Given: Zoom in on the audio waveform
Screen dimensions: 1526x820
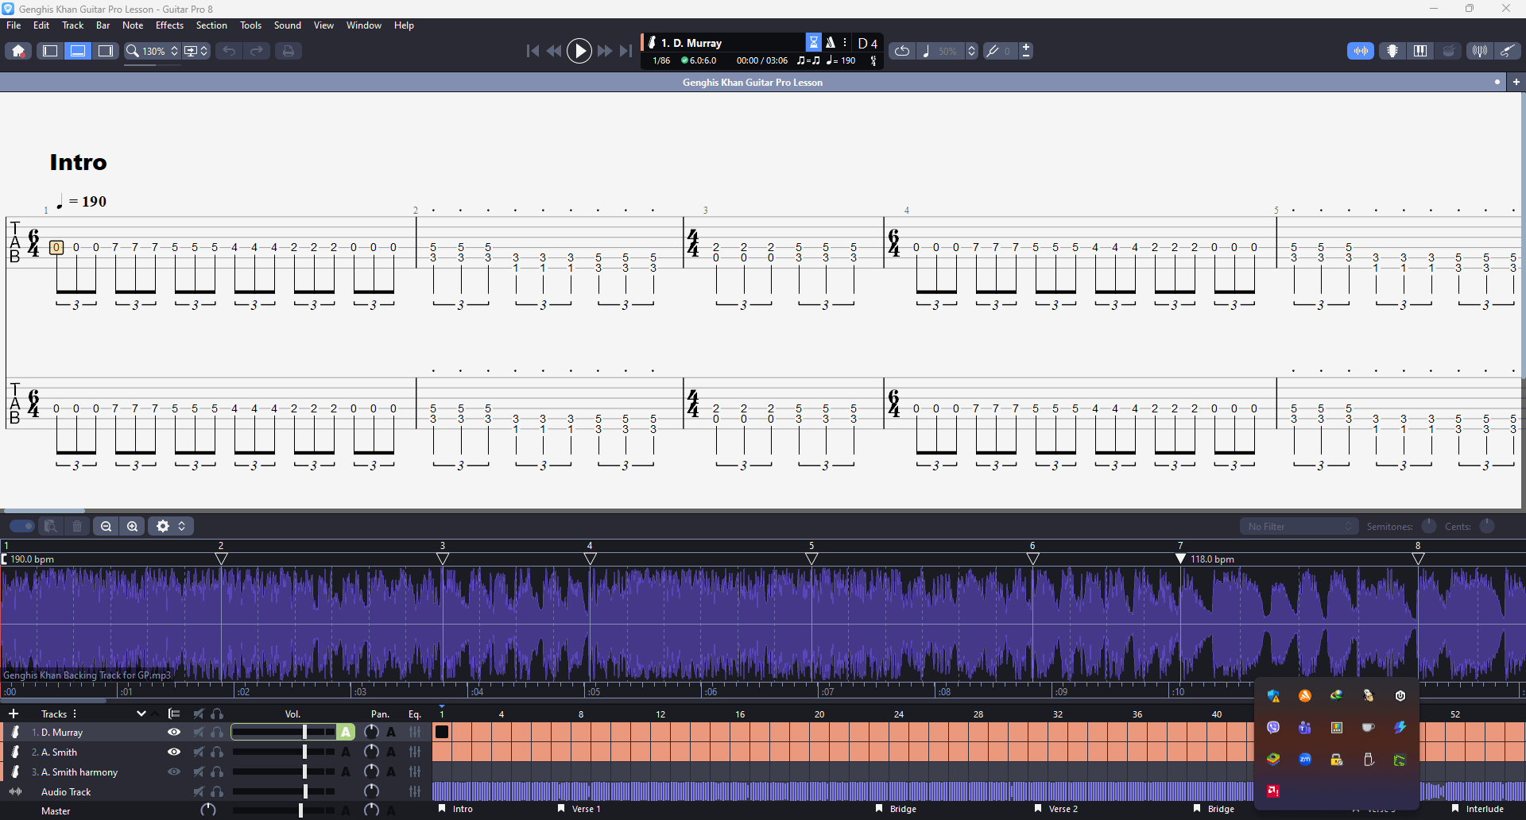Looking at the screenshot, I should [133, 526].
